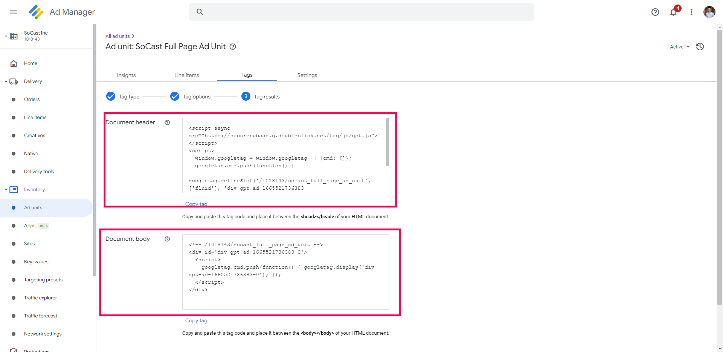
Task: Open the three-dot more options menu
Action: [x=691, y=12]
